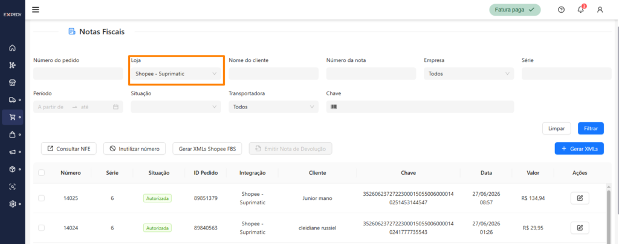Open the calendar icon in Período field
Image resolution: width=619 pixels, height=244 pixels.
pyautogui.click(x=115, y=107)
